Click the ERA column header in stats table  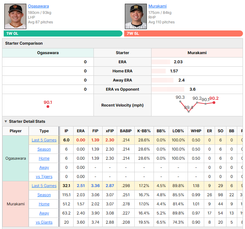coord(81,131)
